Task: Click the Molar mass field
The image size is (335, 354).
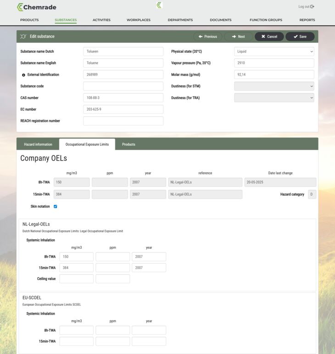Action: pos(274,74)
